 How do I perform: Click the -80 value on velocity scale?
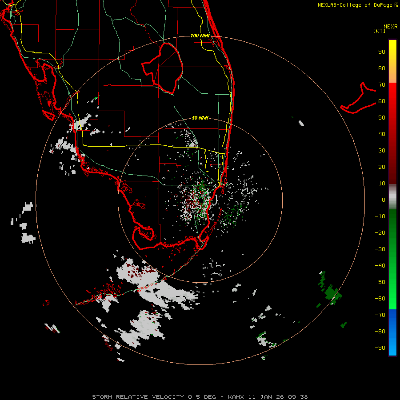point(380,332)
